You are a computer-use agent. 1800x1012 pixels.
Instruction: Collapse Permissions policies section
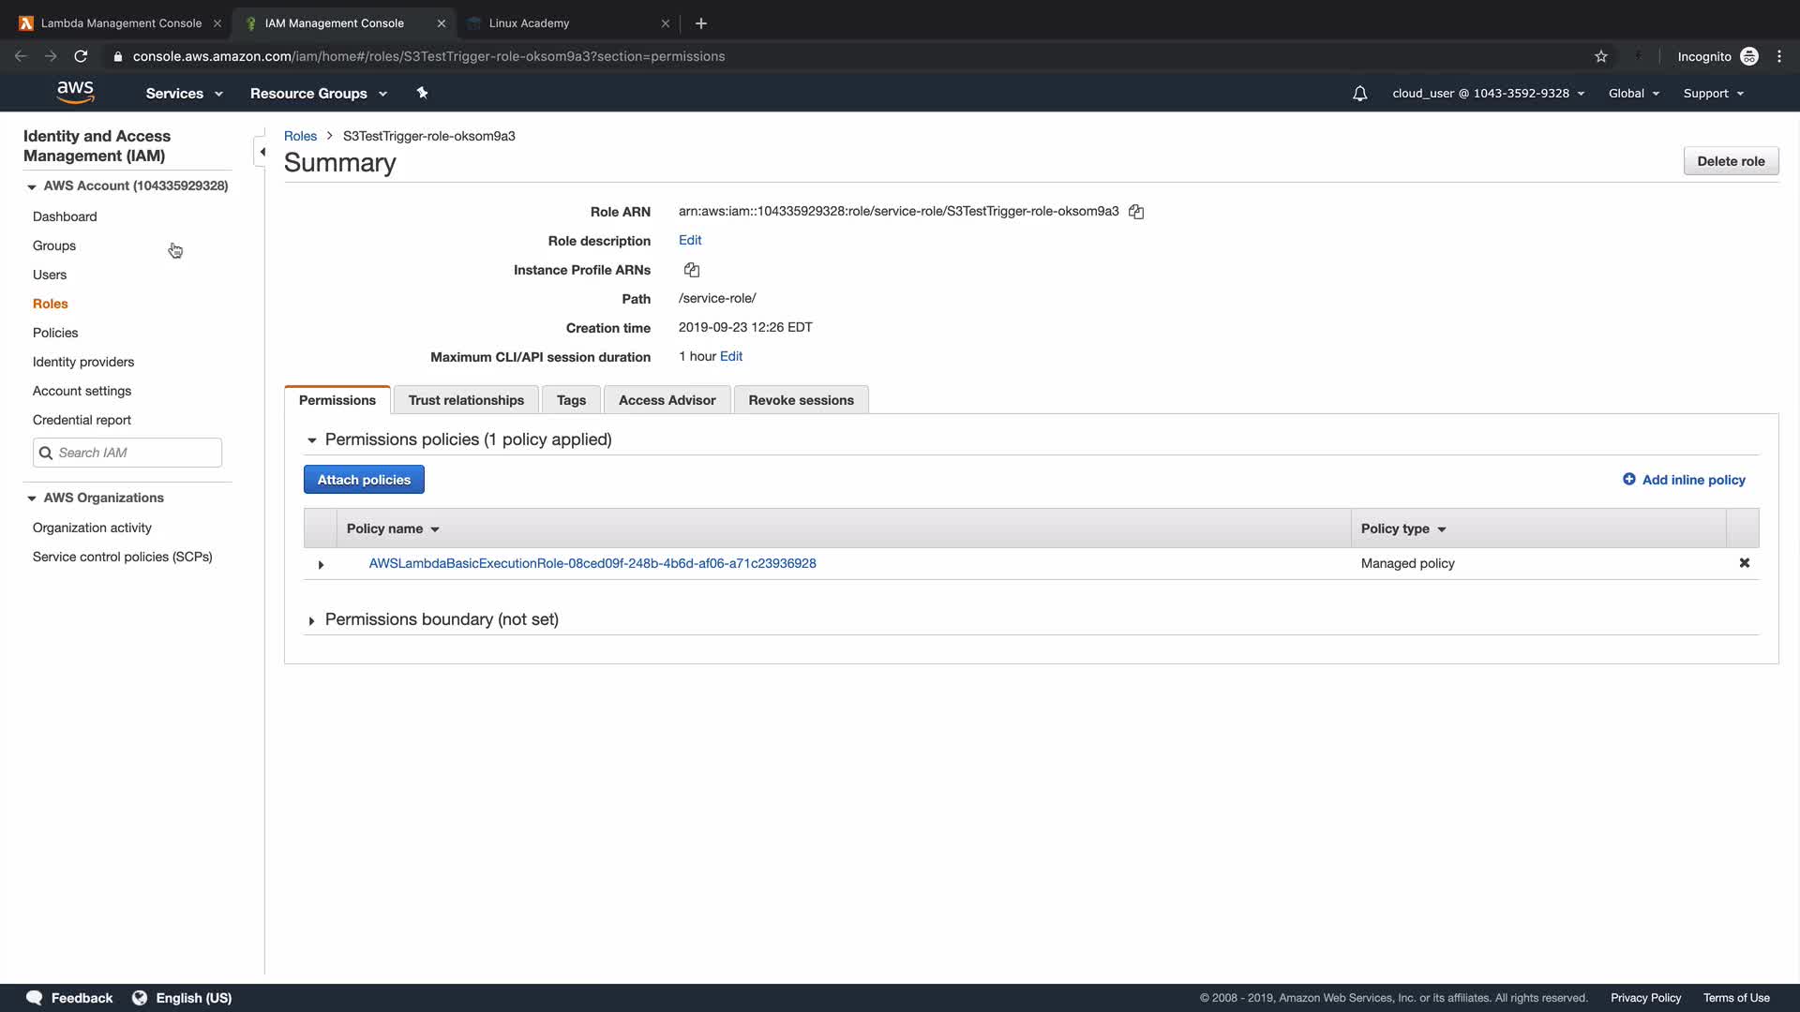(311, 440)
